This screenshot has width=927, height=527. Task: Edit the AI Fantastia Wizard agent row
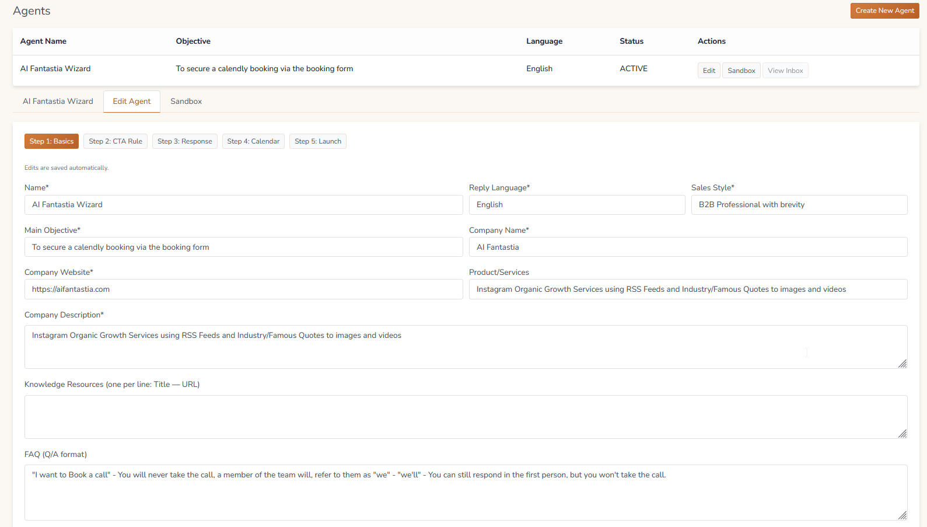click(709, 71)
